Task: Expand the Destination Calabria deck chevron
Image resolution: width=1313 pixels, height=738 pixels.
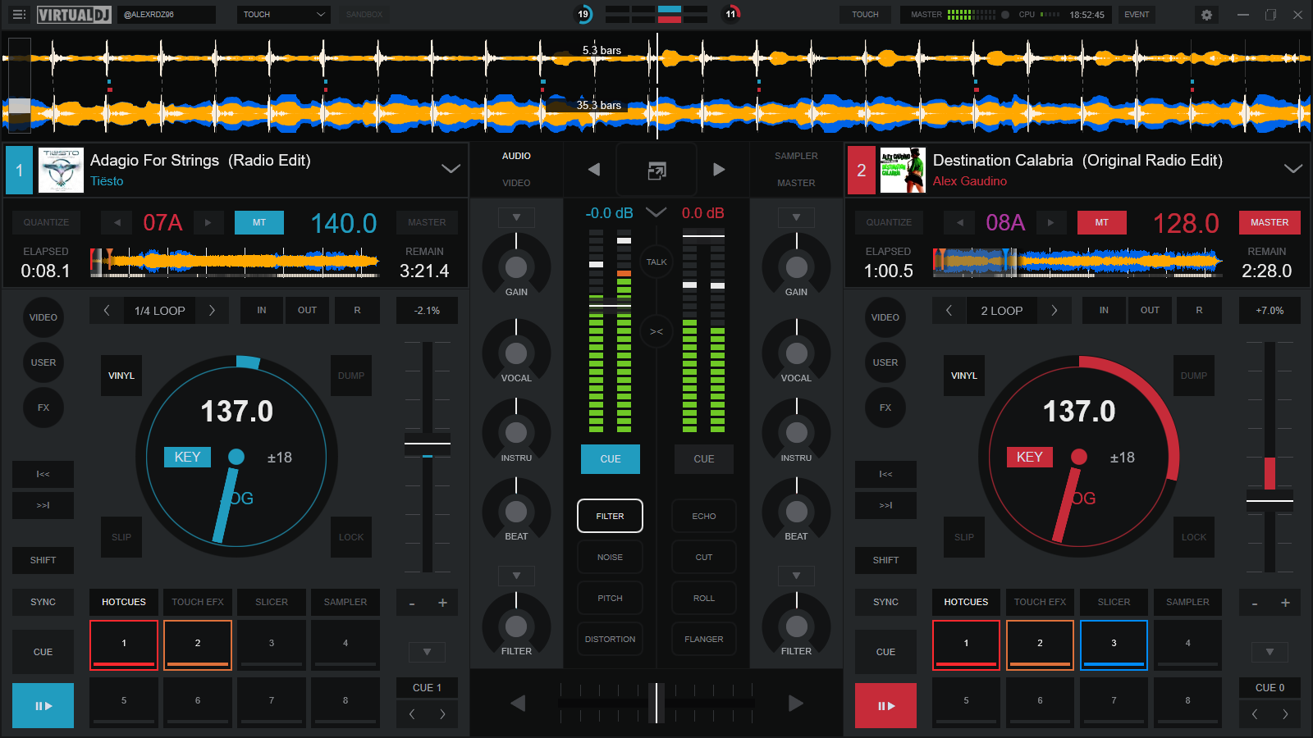Action: [1292, 169]
